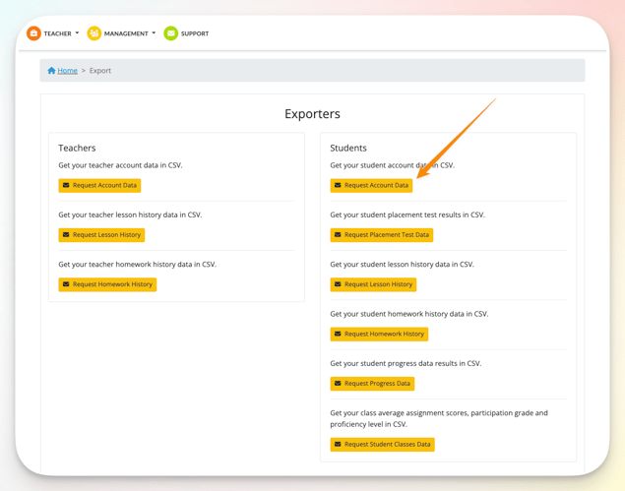Click envelope icon on Teachers Request Homework History
625x491 pixels.
point(66,284)
